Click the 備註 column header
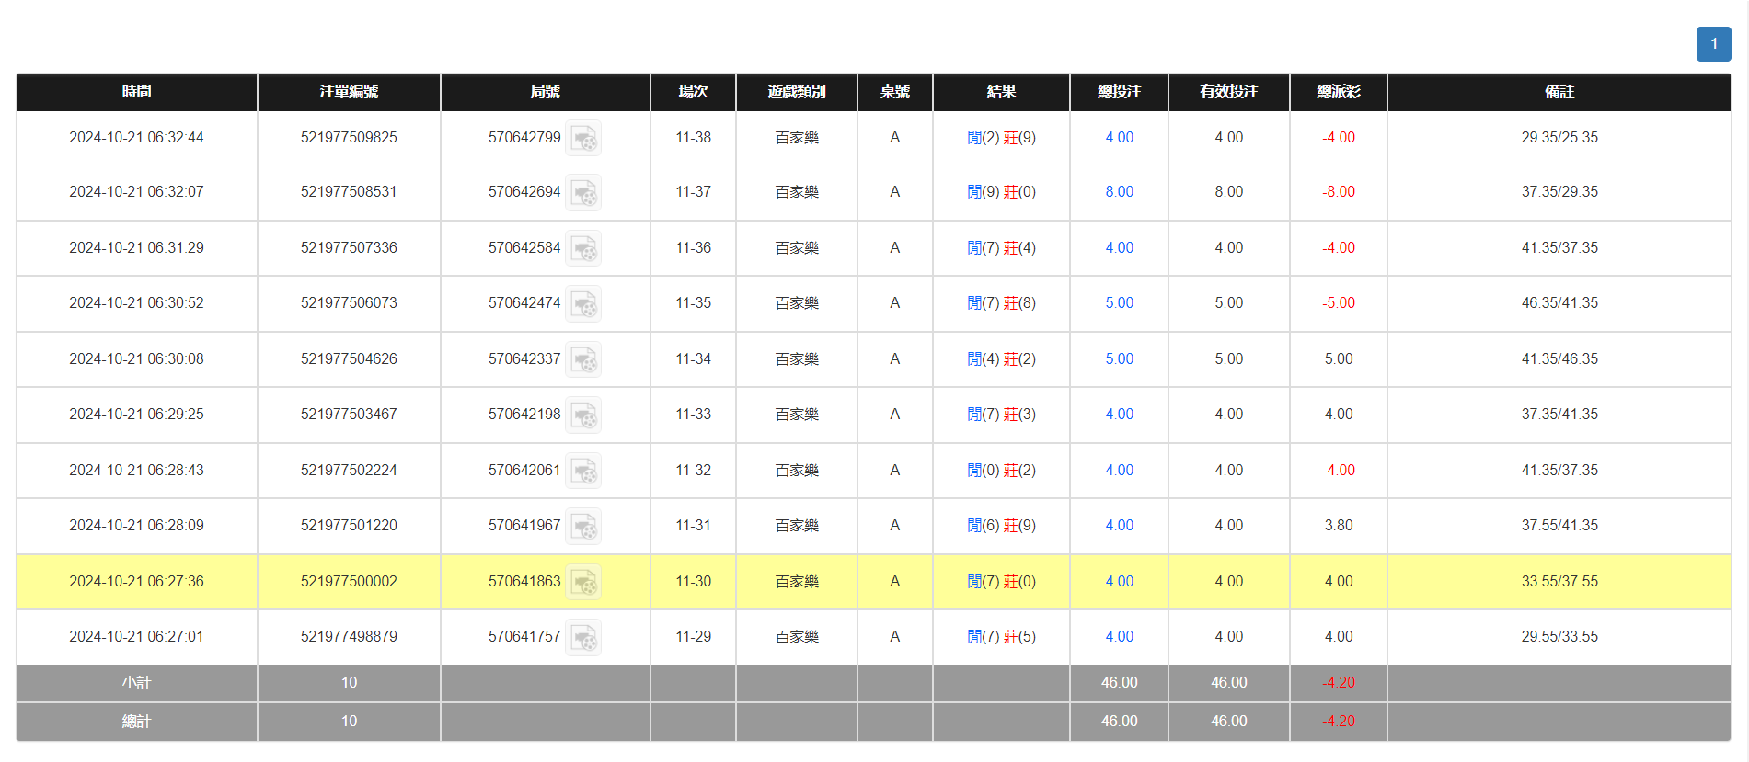This screenshot has height=762, width=1749. point(1559,92)
